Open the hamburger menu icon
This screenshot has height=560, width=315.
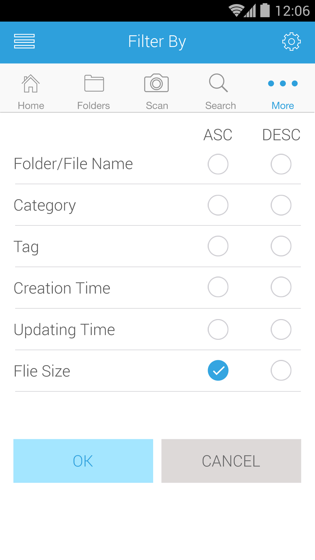(24, 41)
